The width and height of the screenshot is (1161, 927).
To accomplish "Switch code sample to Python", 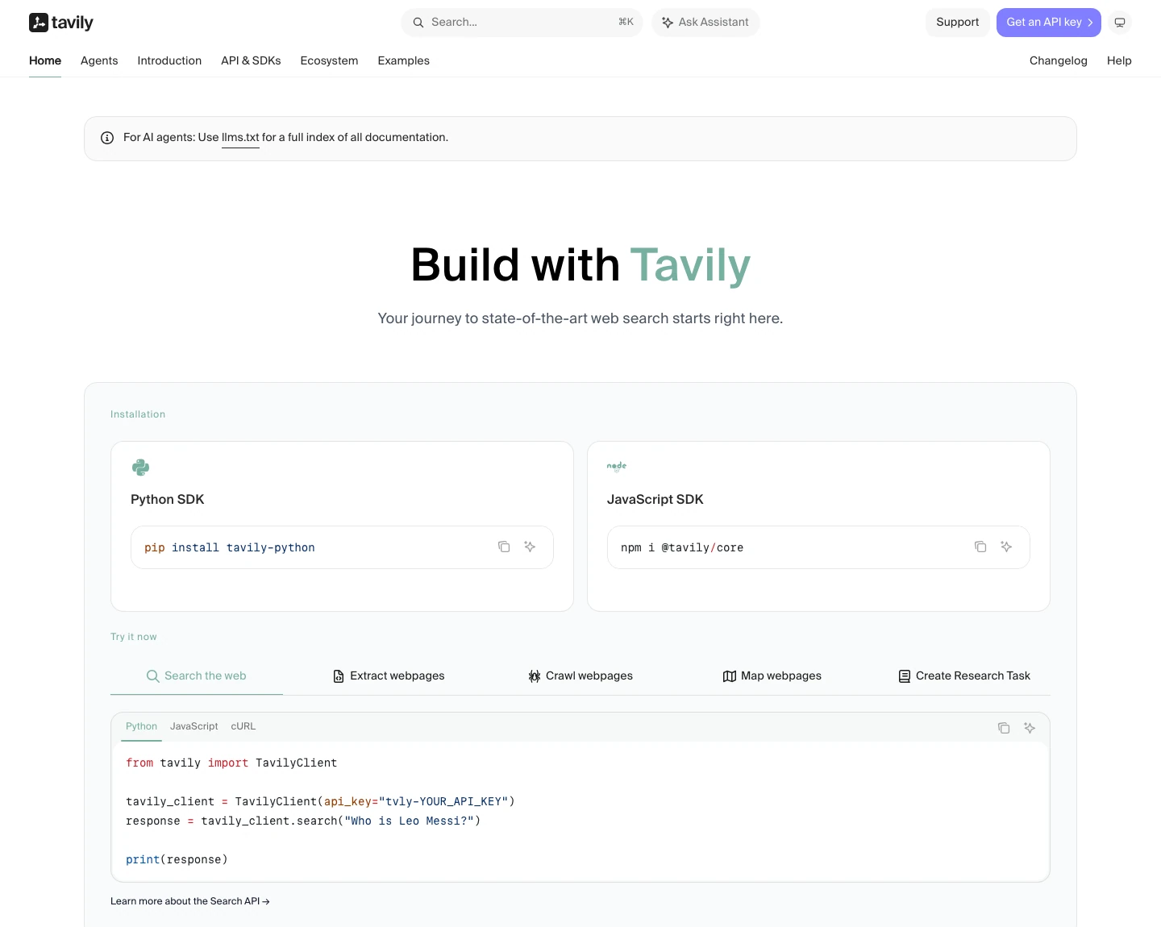I will coord(142,726).
